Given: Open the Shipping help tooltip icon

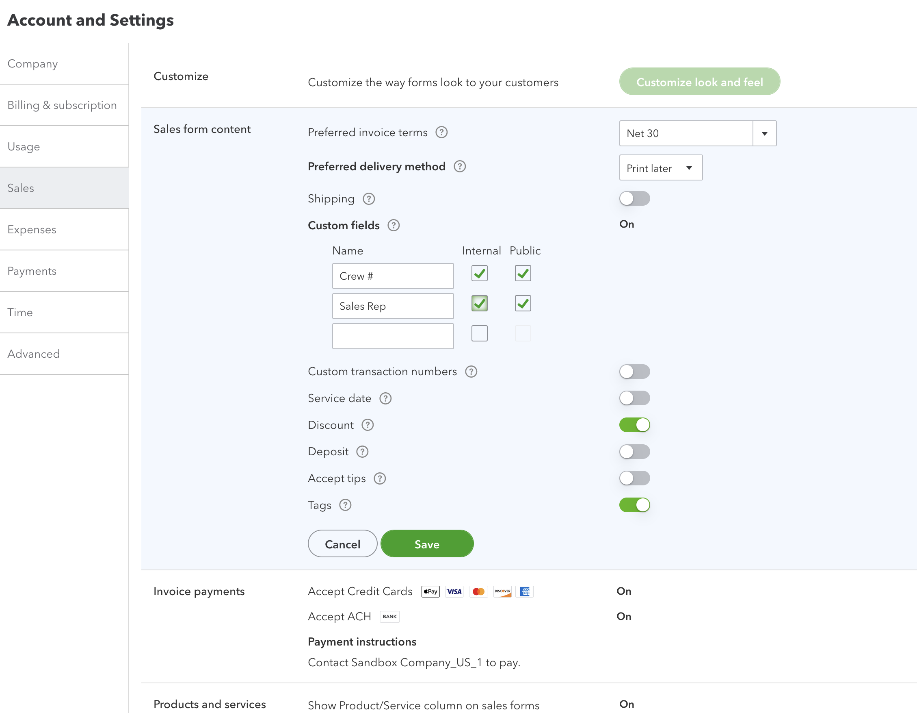Looking at the screenshot, I should [369, 199].
